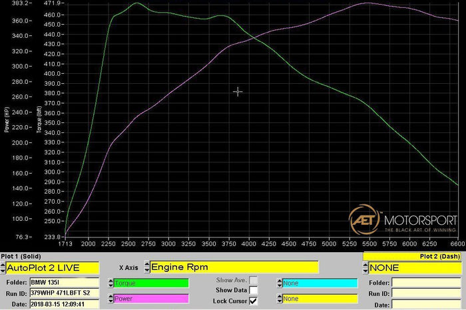Click the spinner arrows beside AutoPlot 2 LIVE

pos(3,267)
